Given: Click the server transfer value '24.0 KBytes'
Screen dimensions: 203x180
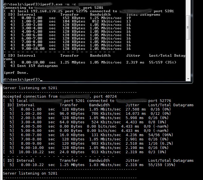Looking at the screenshot, I should pyautogui.click(x=72, y=152).
